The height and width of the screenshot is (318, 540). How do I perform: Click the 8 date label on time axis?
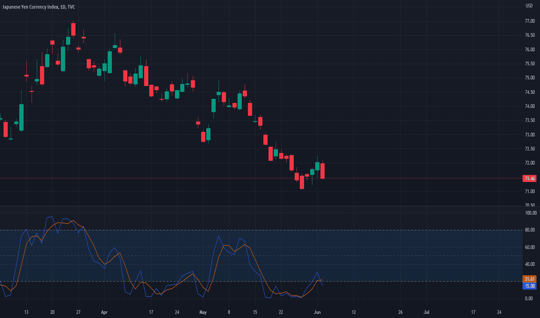(229, 312)
